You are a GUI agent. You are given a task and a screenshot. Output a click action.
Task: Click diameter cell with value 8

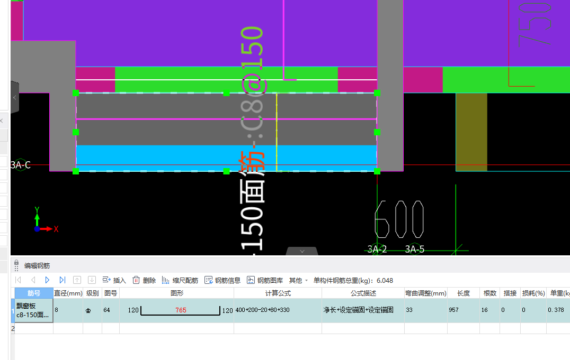(68, 310)
